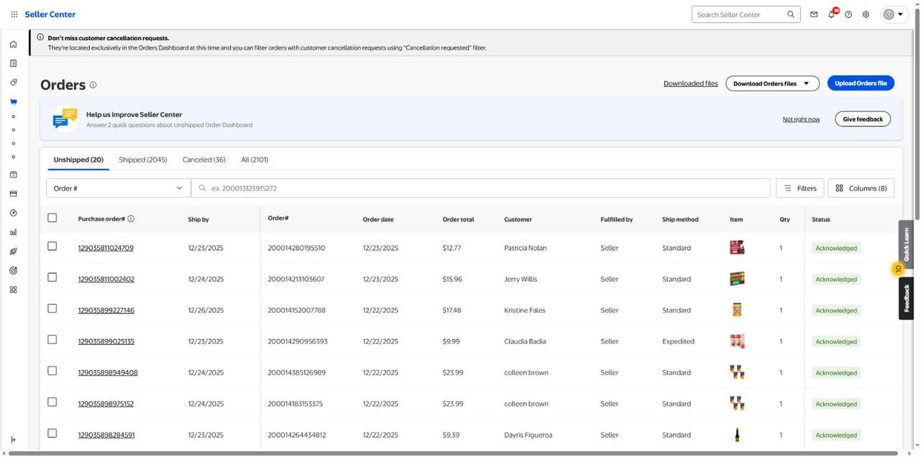The width and height of the screenshot is (921, 457).
Task: Open purchase order 129035898284591 link
Action: [x=106, y=435]
